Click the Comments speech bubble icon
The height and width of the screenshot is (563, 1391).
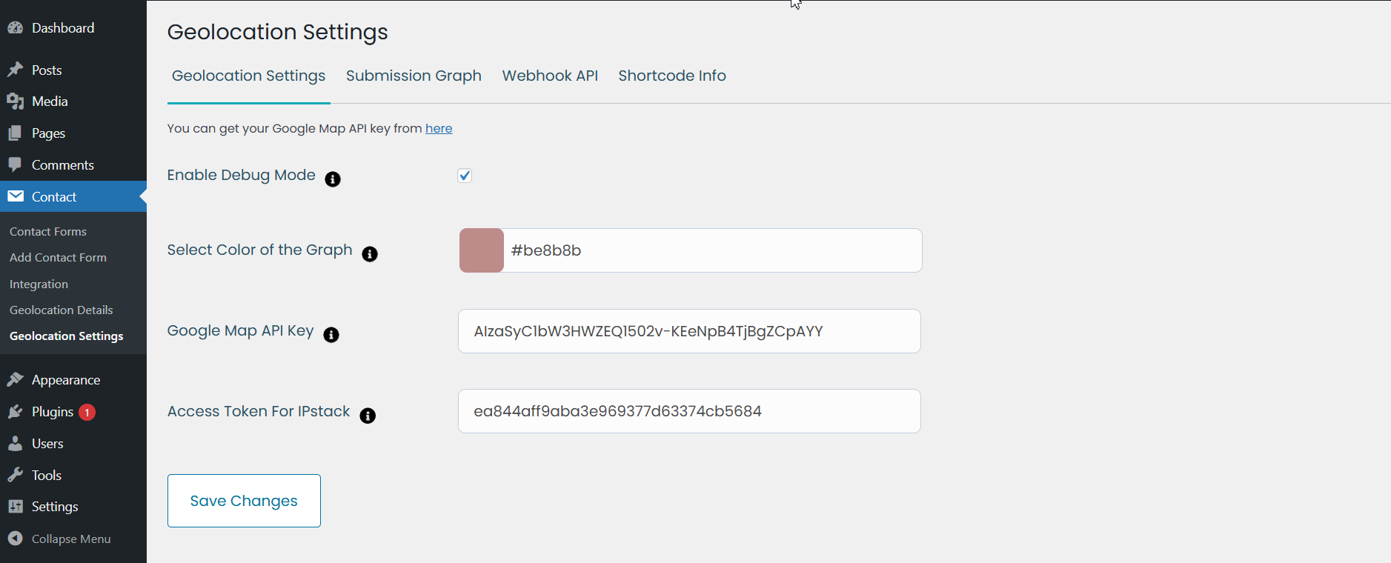[x=15, y=165]
